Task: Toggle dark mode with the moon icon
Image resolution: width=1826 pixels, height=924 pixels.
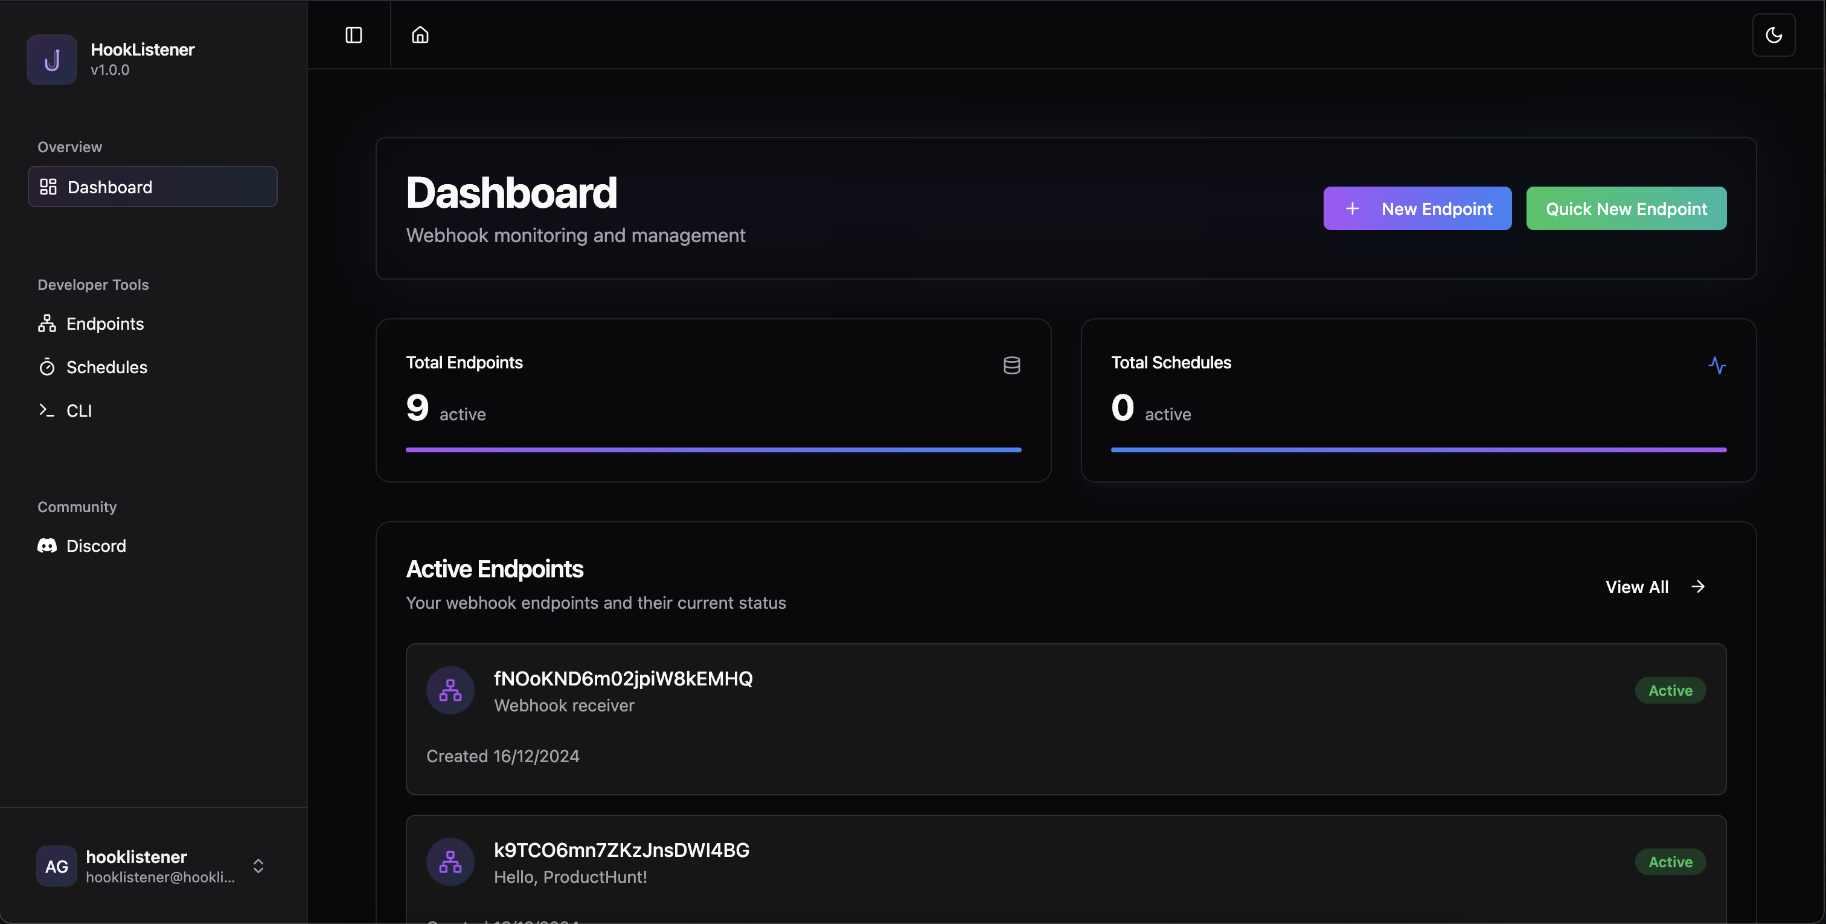Action: 1773,35
